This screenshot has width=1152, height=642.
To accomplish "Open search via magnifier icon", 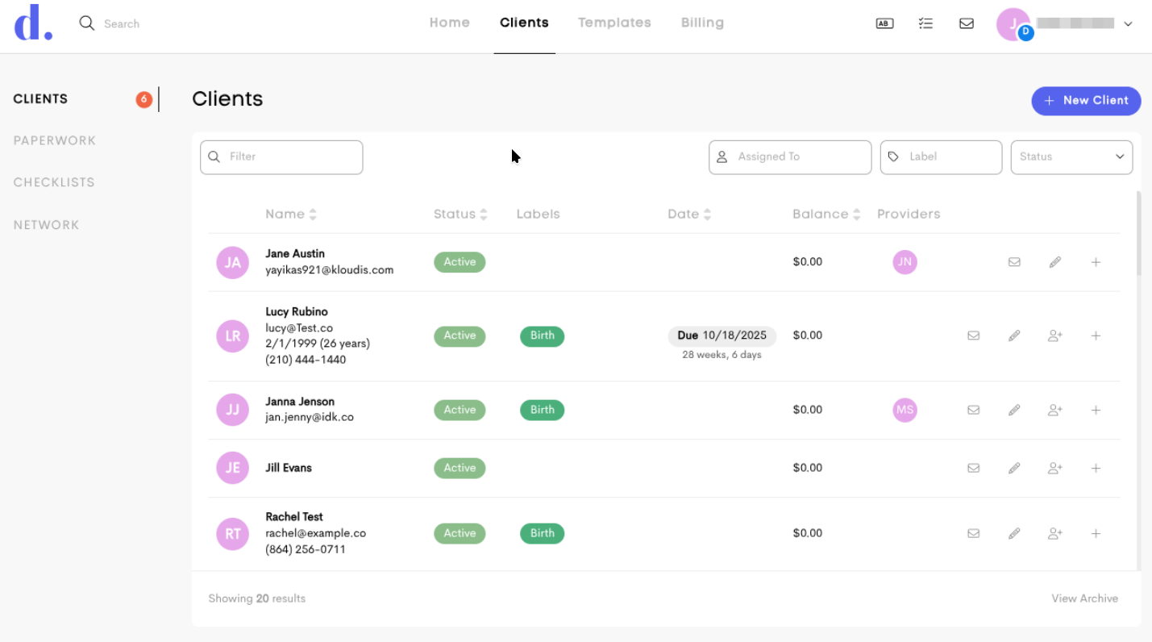I will tap(86, 23).
